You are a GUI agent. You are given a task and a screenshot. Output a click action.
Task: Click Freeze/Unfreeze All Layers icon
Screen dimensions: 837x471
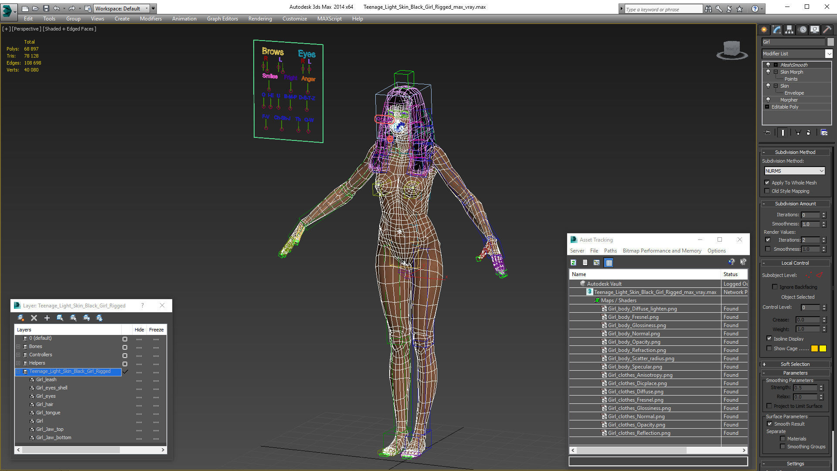click(99, 318)
